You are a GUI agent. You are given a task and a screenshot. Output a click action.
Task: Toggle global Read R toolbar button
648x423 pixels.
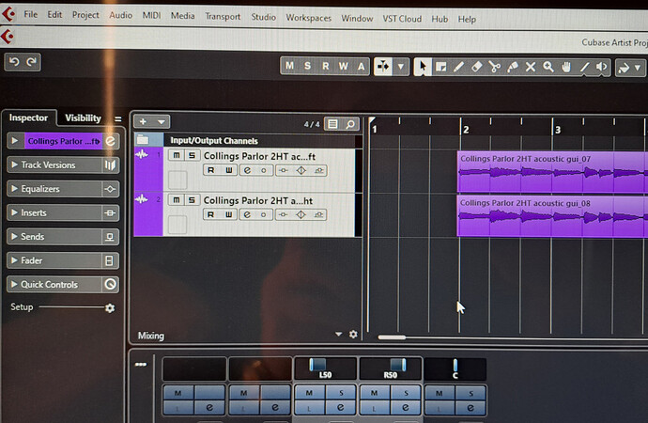[x=326, y=66]
